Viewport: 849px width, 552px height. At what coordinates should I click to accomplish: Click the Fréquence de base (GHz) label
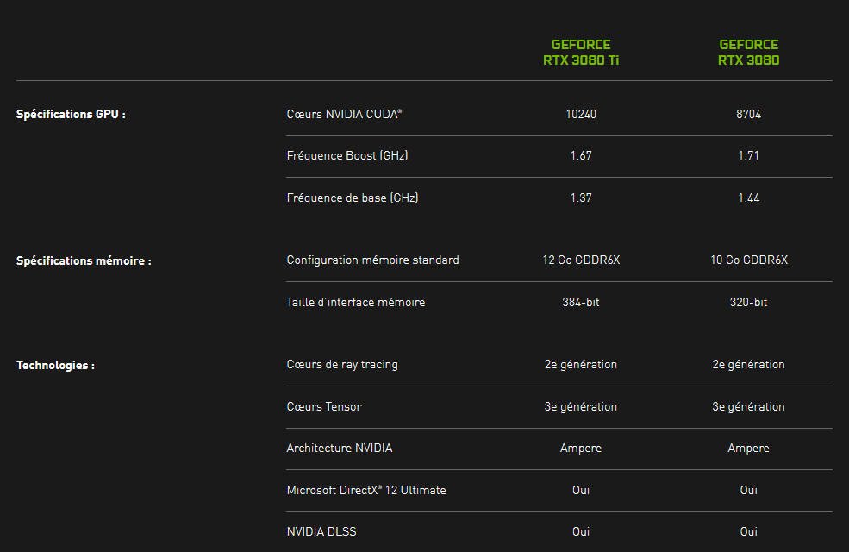tap(353, 198)
